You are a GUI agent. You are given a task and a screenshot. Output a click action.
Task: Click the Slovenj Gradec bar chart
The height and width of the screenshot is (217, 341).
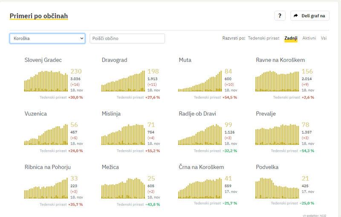(x=46, y=81)
